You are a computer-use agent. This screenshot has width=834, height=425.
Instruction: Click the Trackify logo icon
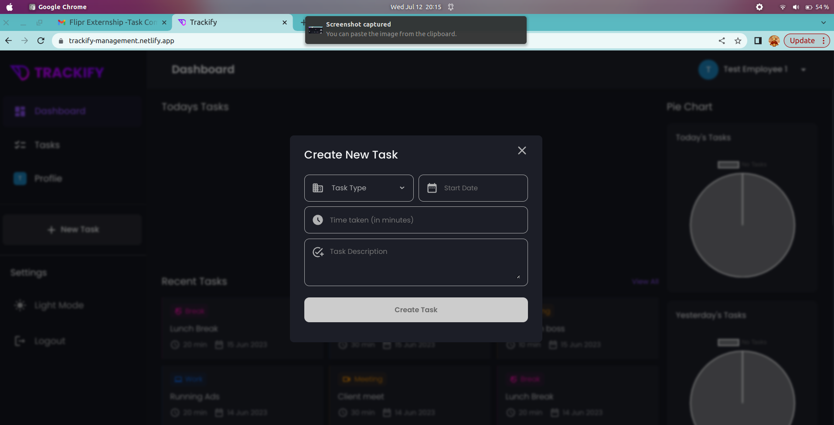point(19,72)
